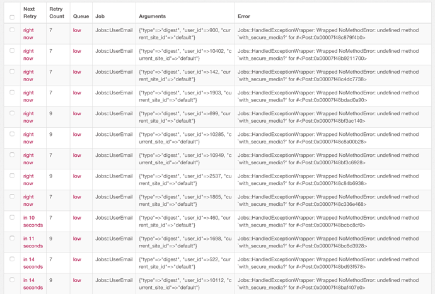Image resolution: width=435 pixels, height=294 pixels.
Task: Click the error text ending in Post:0x00007f48c8a00b28
Action: 328,138
